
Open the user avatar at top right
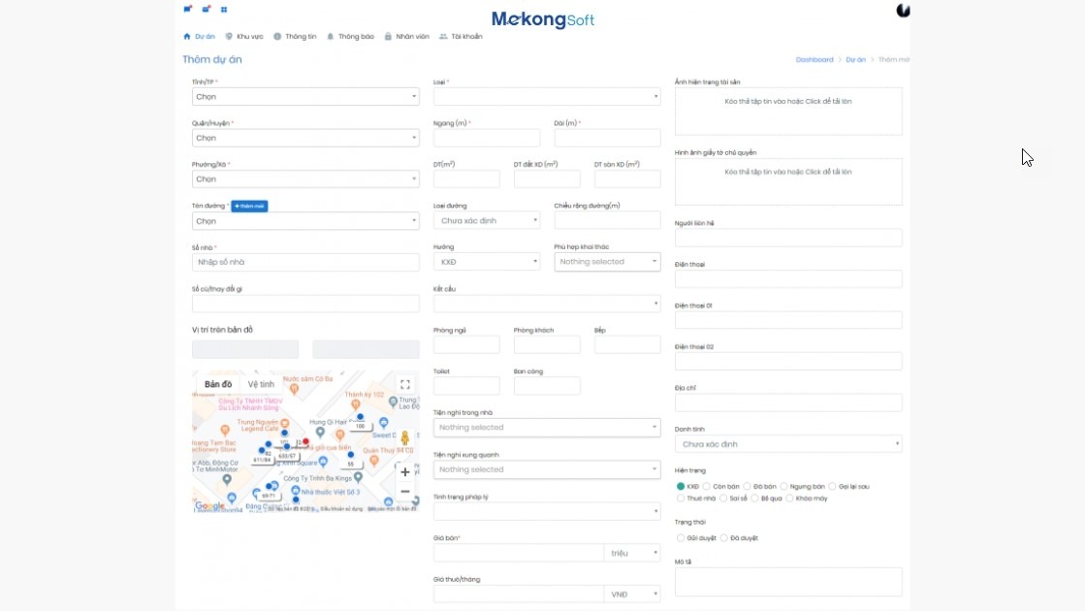(x=903, y=10)
